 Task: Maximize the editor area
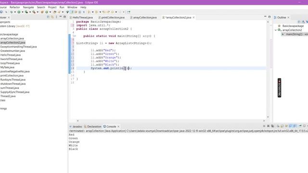click(x=269, y=17)
